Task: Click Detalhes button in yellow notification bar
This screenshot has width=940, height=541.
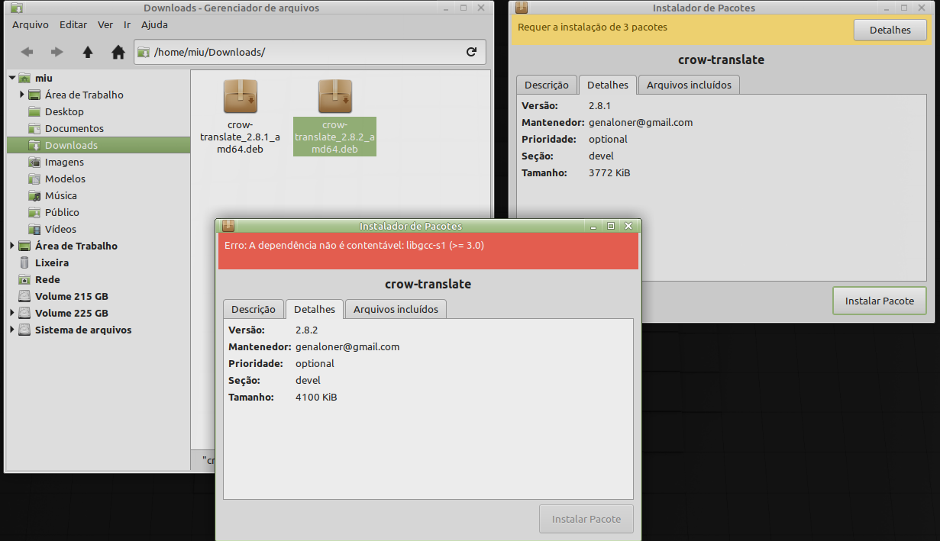Action: (890, 30)
